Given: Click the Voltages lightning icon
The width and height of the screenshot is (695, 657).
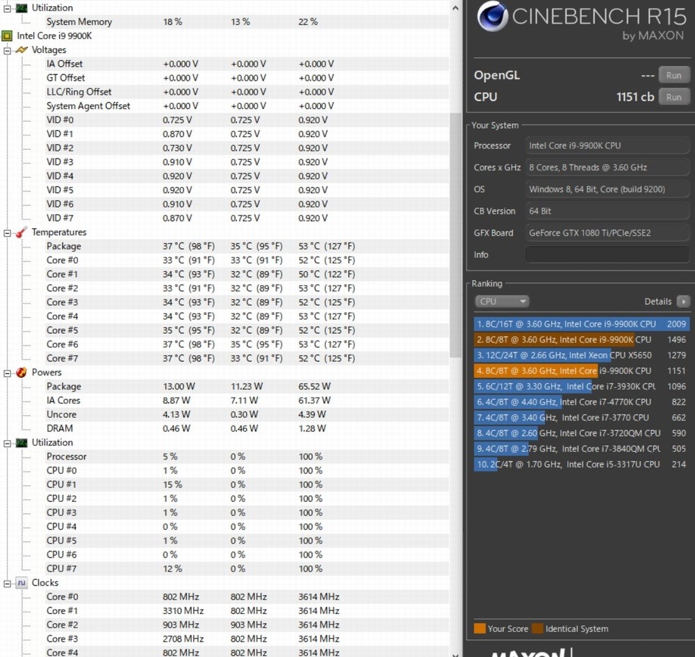Looking at the screenshot, I should tap(22, 50).
